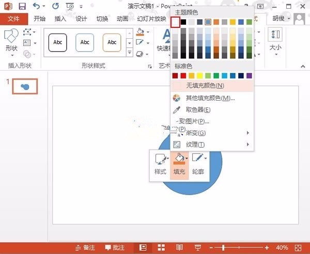Click the Merge Shapes icon
310x254 pixels.
[27, 54]
